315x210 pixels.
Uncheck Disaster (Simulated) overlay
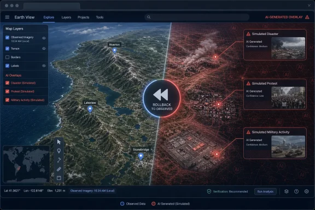8,83
